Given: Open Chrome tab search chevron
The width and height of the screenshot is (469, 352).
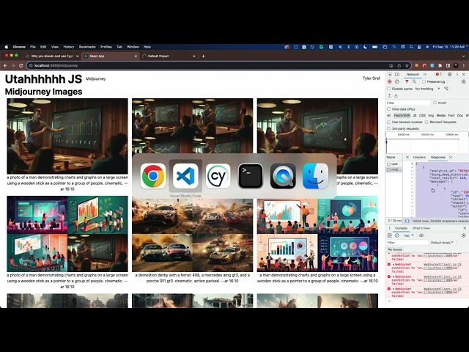Looking at the screenshot, I should (464, 56).
